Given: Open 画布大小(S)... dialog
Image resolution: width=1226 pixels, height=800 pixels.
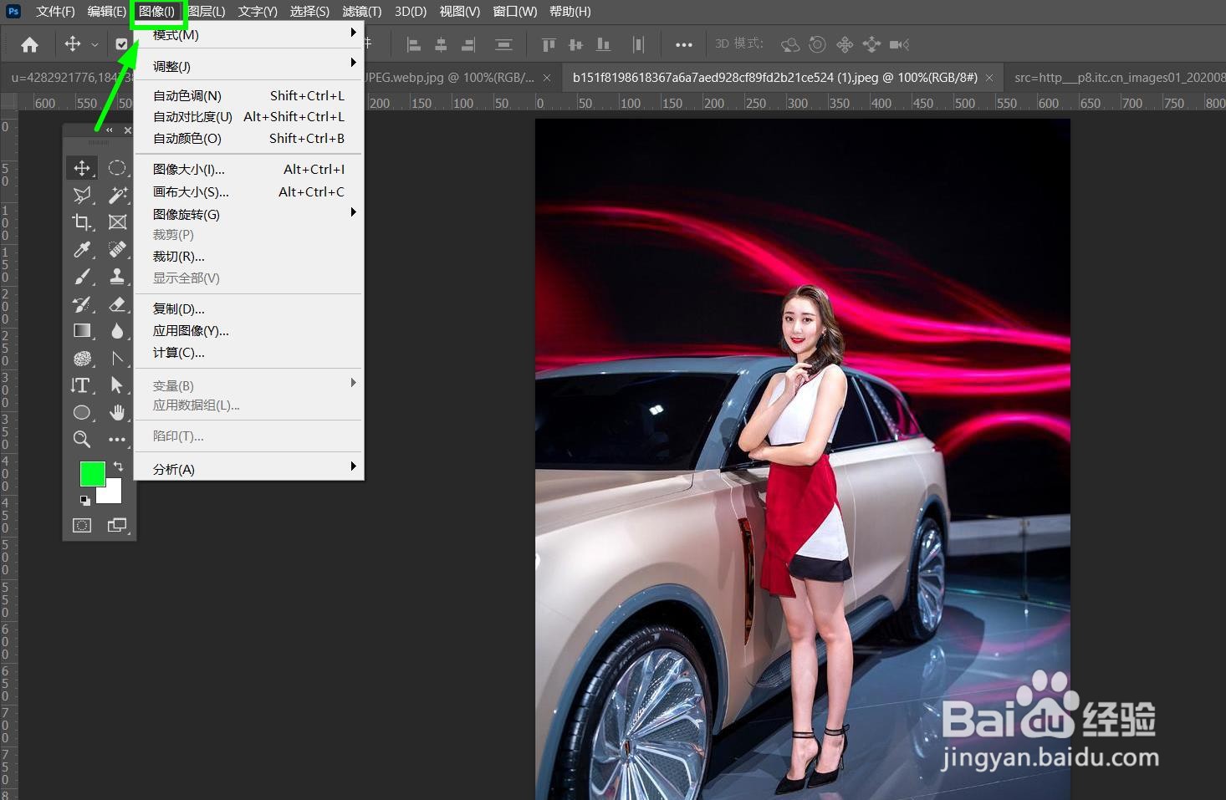Looking at the screenshot, I should [x=249, y=191].
